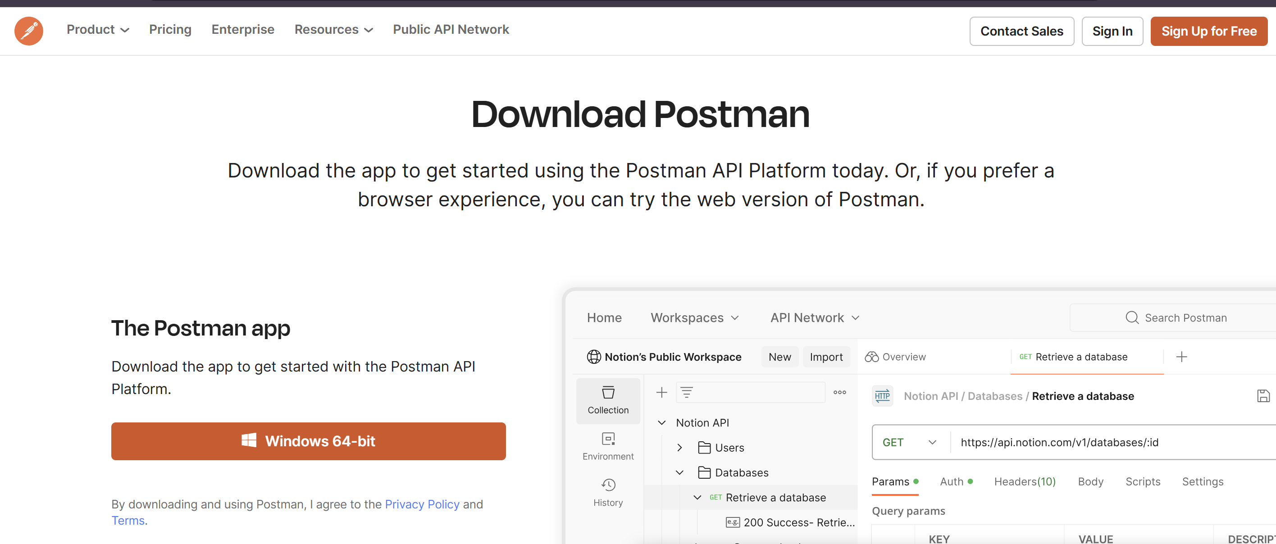This screenshot has width=1276, height=544.
Task: Click the Search Postman field
Action: (1172, 317)
